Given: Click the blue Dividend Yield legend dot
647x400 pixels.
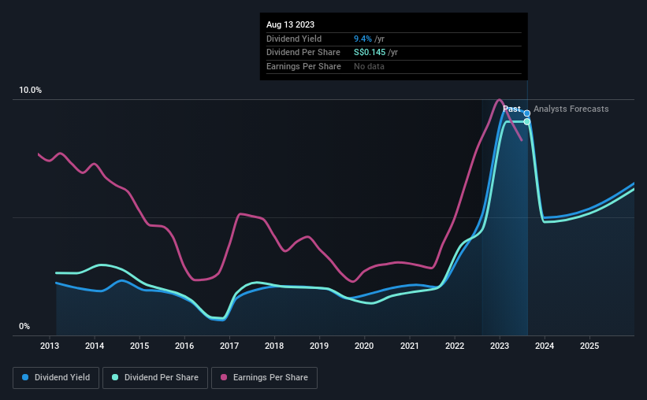Looking at the screenshot, I should pos(25,377).
